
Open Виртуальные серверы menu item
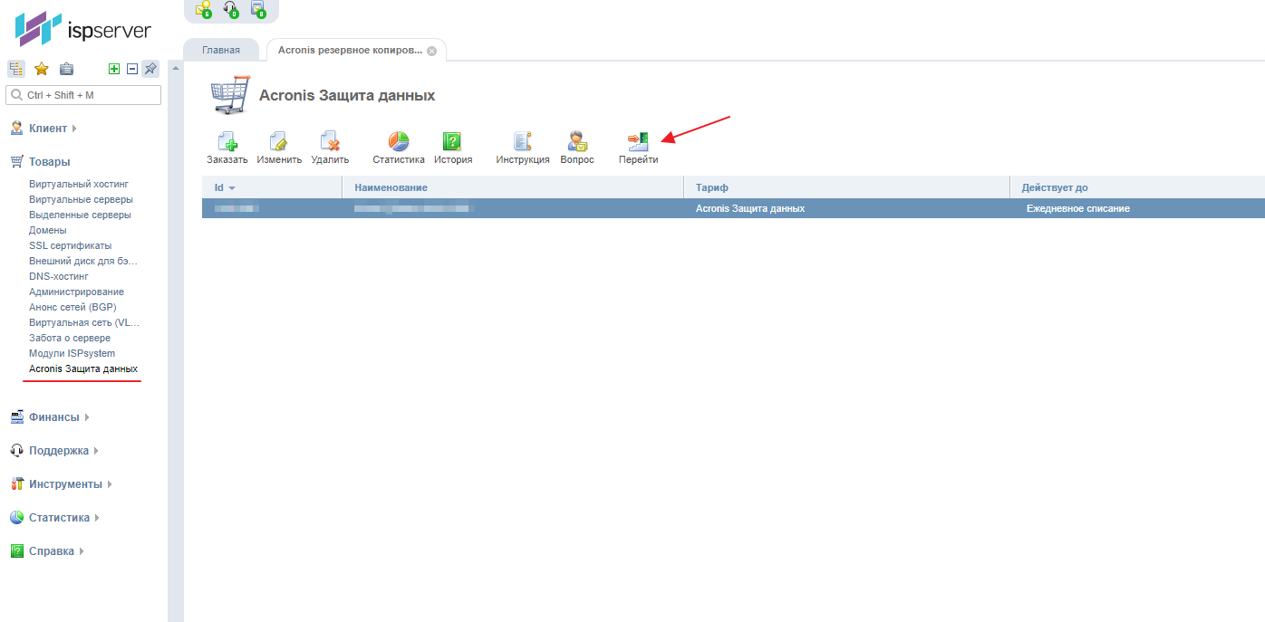coord(81,200)
